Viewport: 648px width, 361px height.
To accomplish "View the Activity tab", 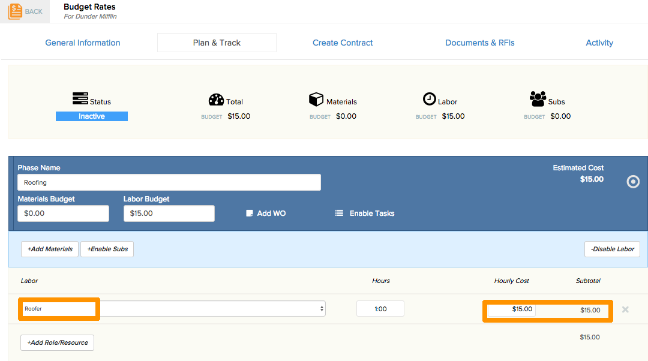I will [599, 43].
